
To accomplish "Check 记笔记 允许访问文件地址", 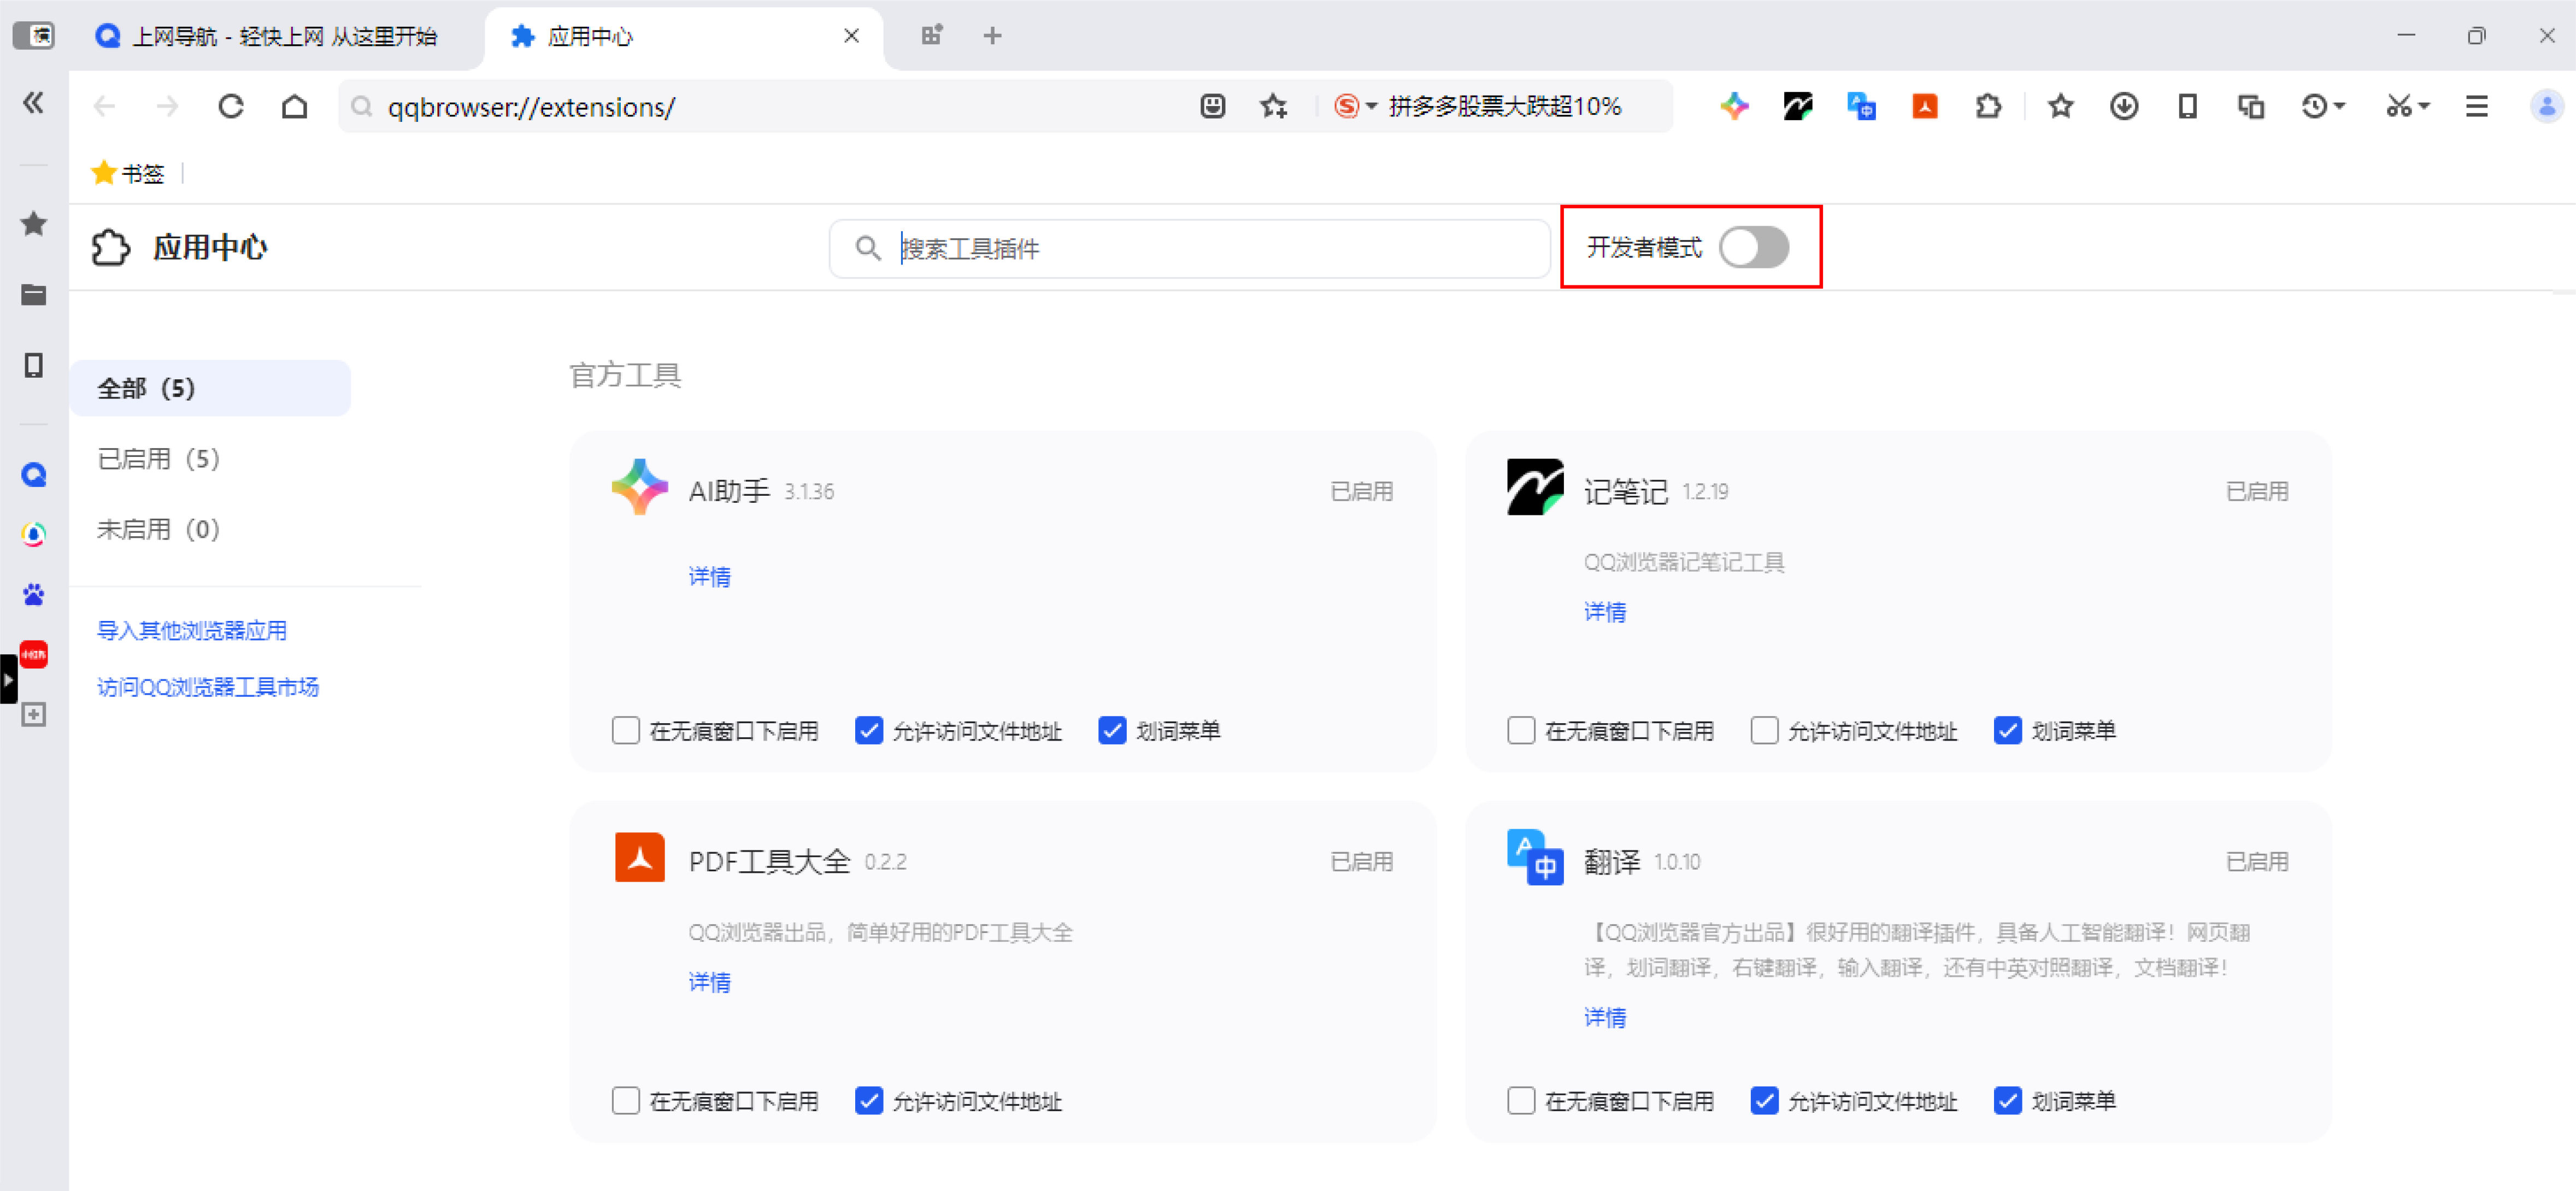I will [1765, 730].
